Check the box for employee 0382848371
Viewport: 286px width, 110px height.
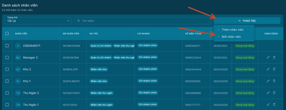(x=7, y=46)
